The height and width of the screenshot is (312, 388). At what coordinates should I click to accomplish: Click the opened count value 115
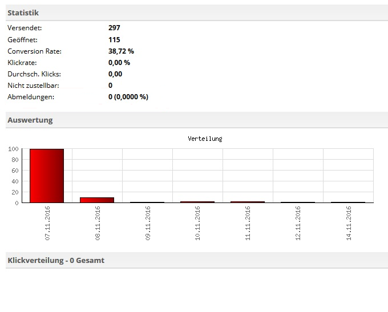pyautogui.click(x=114, y=40)
